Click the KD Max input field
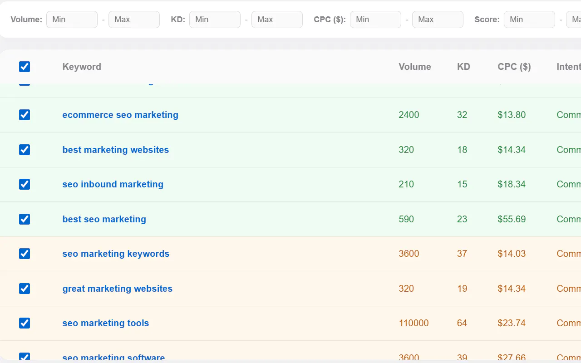This screenshot has height=363, width=581. [x=277, y=20]
